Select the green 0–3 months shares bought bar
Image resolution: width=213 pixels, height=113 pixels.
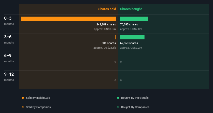coord(134,19)
